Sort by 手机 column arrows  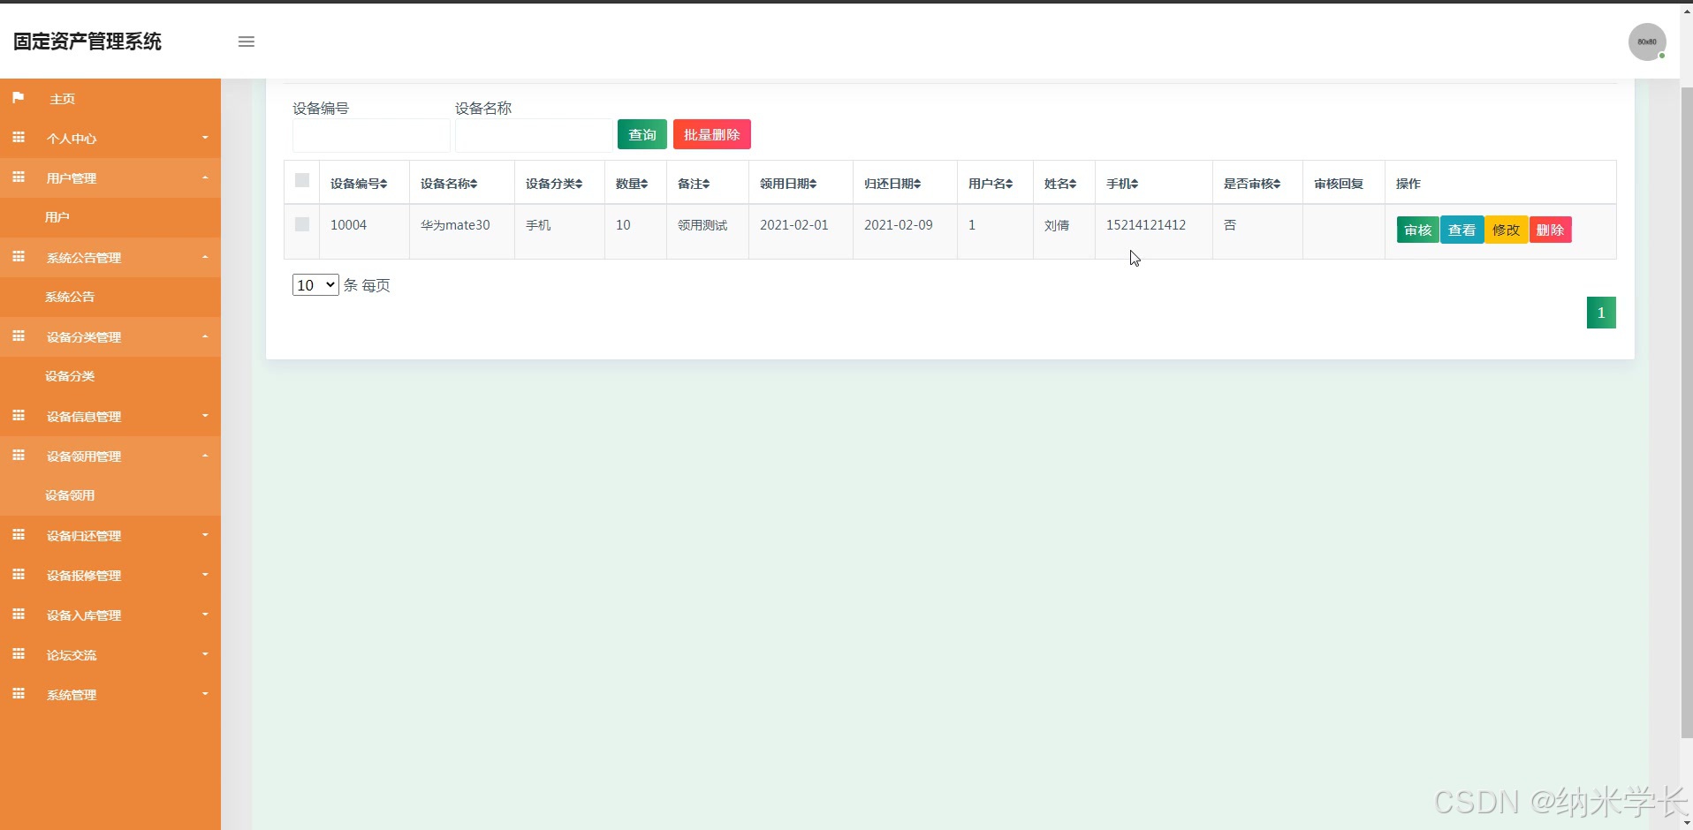1135,184
